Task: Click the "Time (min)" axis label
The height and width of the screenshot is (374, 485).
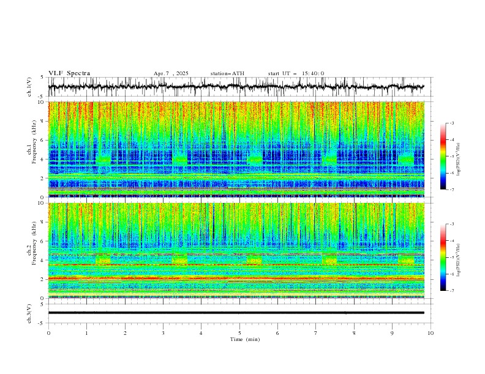Action: click(x=245, y=339)
